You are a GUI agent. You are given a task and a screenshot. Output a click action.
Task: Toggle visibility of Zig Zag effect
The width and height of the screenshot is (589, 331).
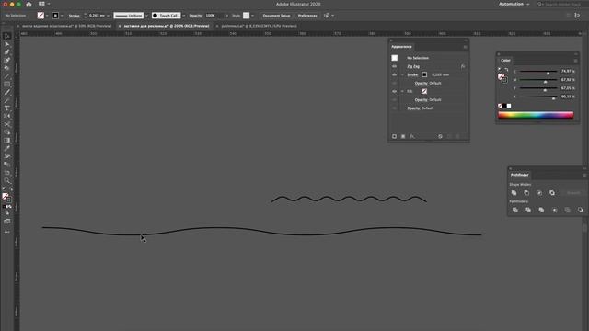(395, 66)
